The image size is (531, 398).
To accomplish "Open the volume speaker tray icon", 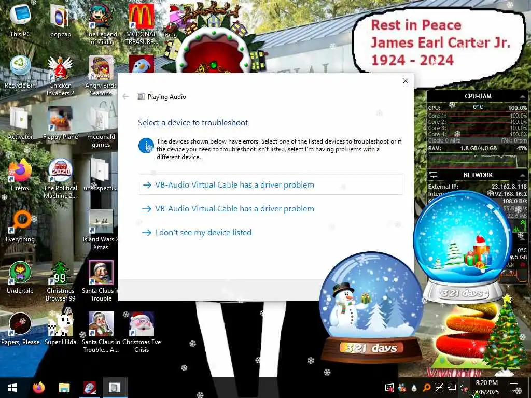I will (x=463, y=388).
